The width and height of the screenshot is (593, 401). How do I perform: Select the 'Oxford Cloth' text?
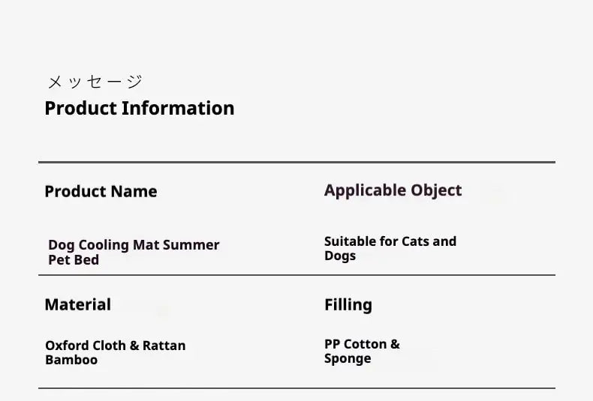(85, 346)
